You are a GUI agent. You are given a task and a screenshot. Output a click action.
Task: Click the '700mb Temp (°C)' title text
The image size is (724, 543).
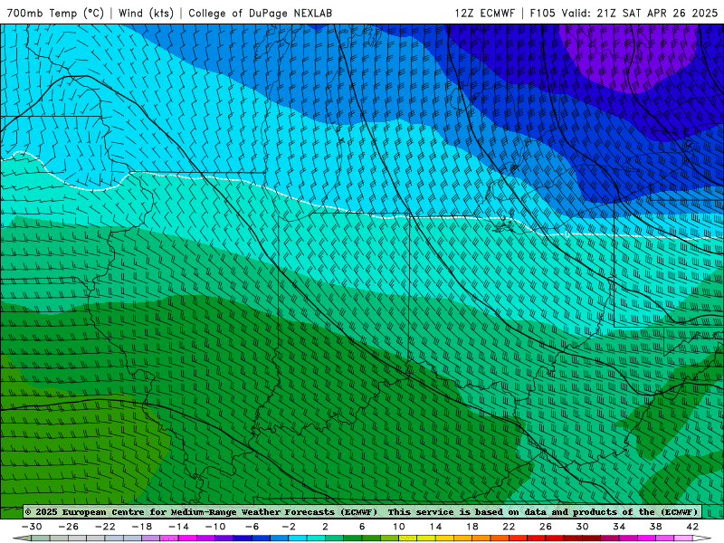coord(55,13)
